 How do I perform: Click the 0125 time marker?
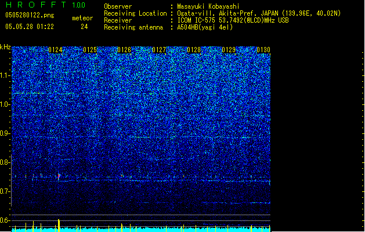[90, 50]
